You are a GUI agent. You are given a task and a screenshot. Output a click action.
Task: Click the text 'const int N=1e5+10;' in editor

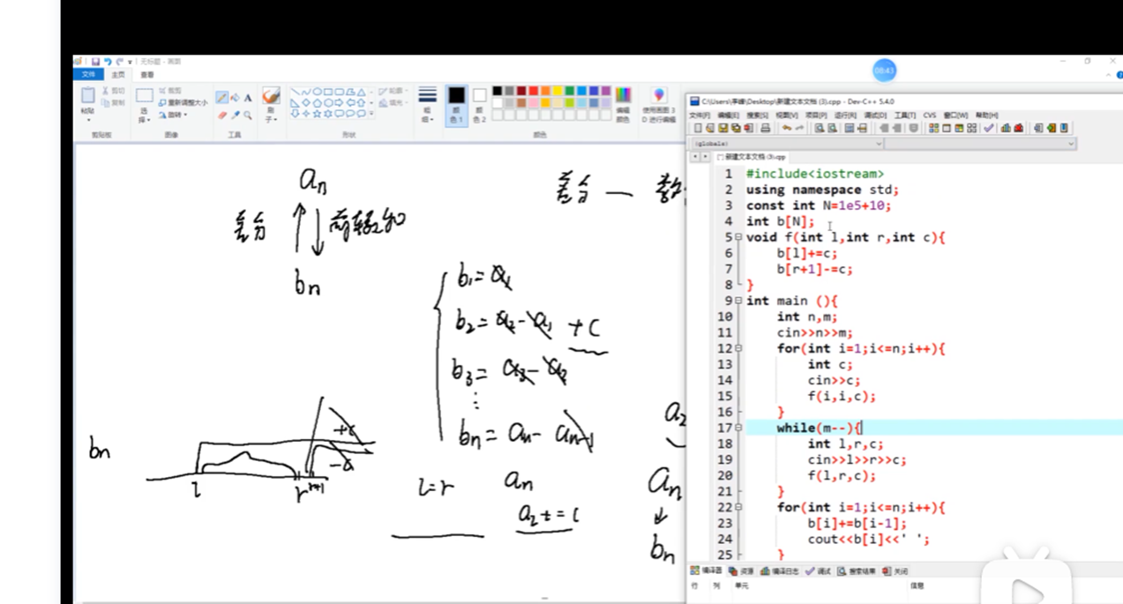pyautogui.click(x=819, y=205)
